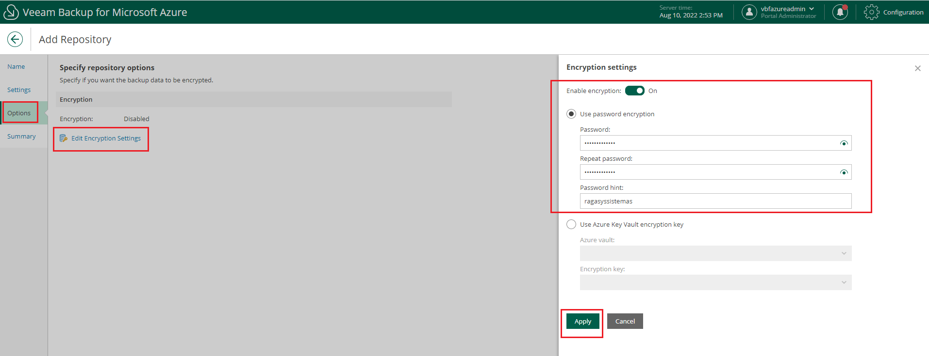Open Configuration gear icon
The image size is (929, 356).
tap(871, 12)
